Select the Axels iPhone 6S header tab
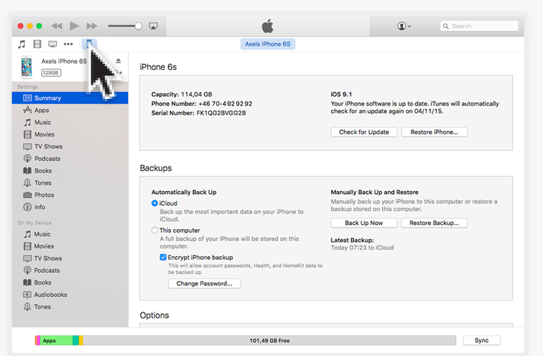 click(267, 44)
